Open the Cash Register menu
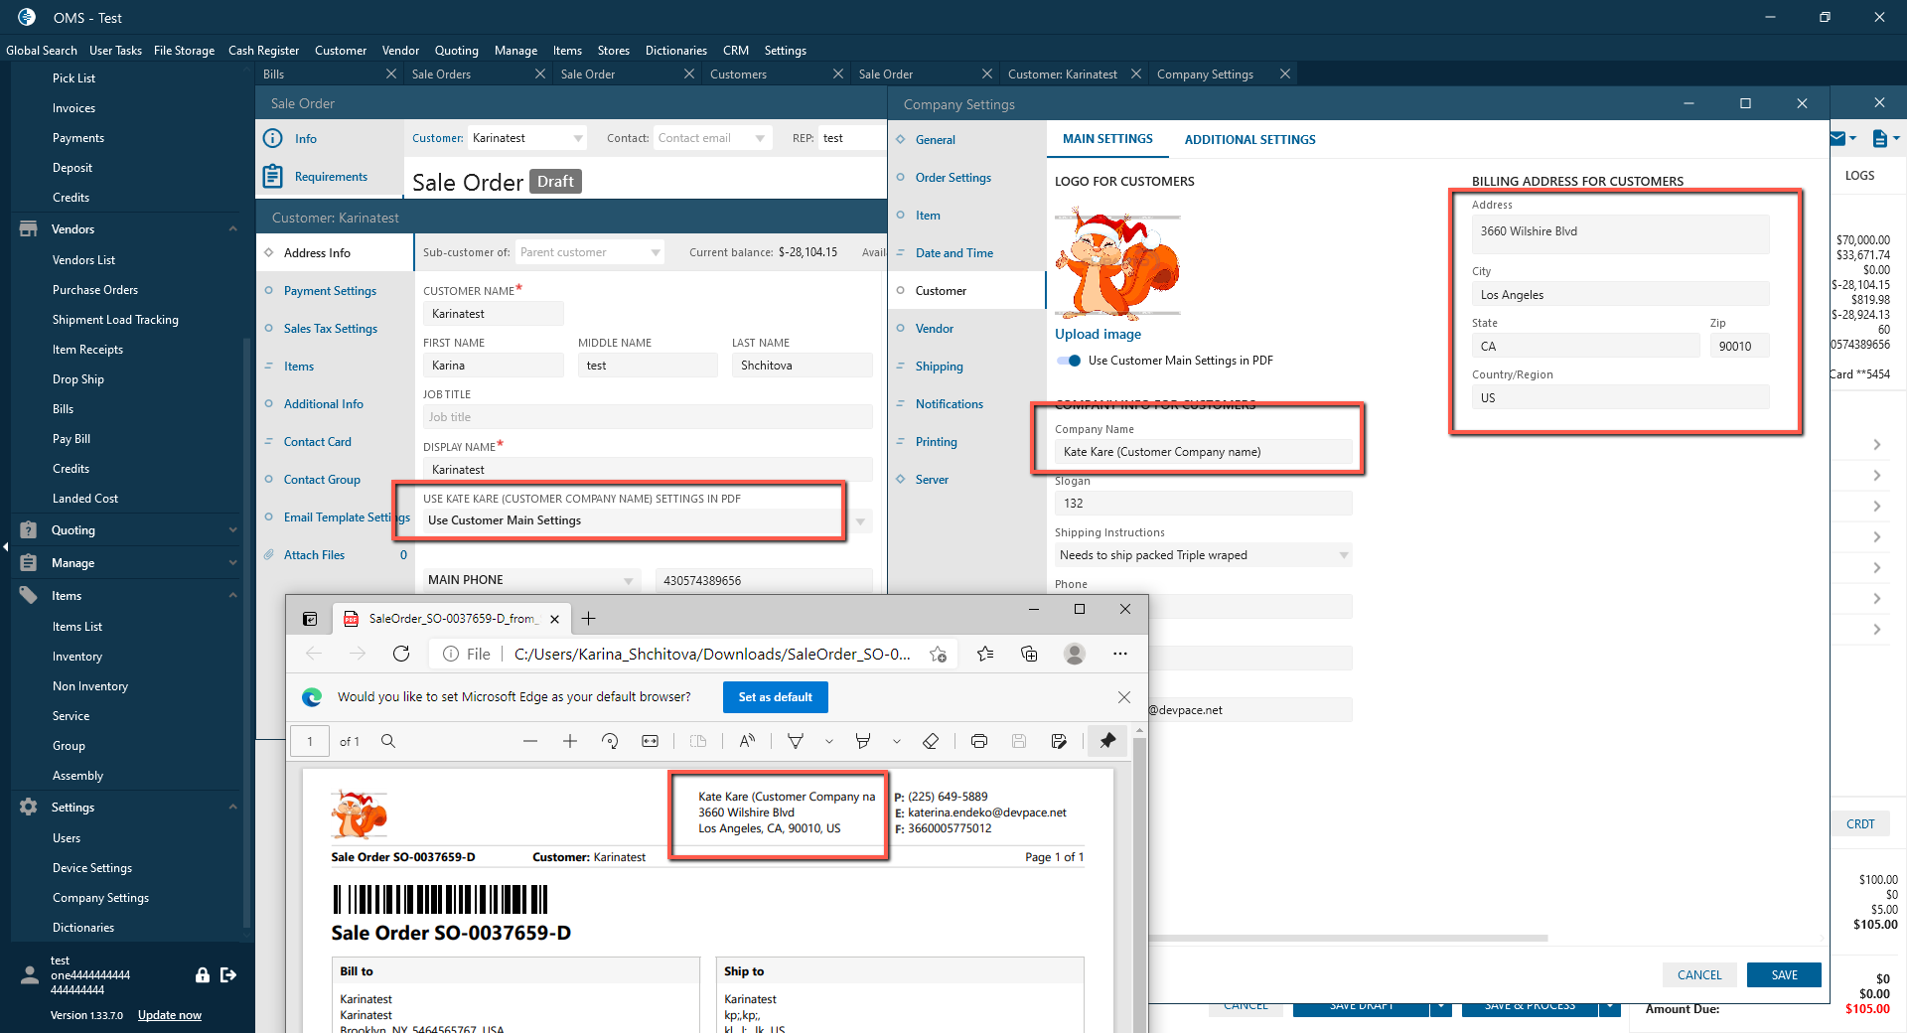 click(263, 51)
